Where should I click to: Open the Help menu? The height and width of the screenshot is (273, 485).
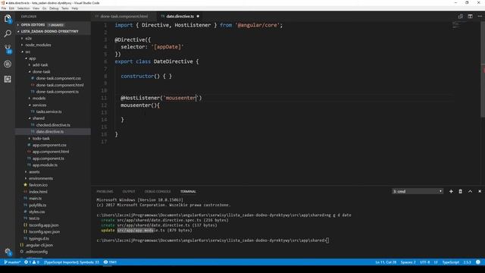pyautogui.click(x=75, y=8)
